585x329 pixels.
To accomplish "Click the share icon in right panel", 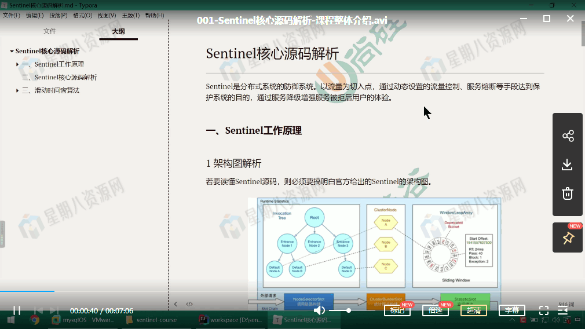I will [568, 136].
